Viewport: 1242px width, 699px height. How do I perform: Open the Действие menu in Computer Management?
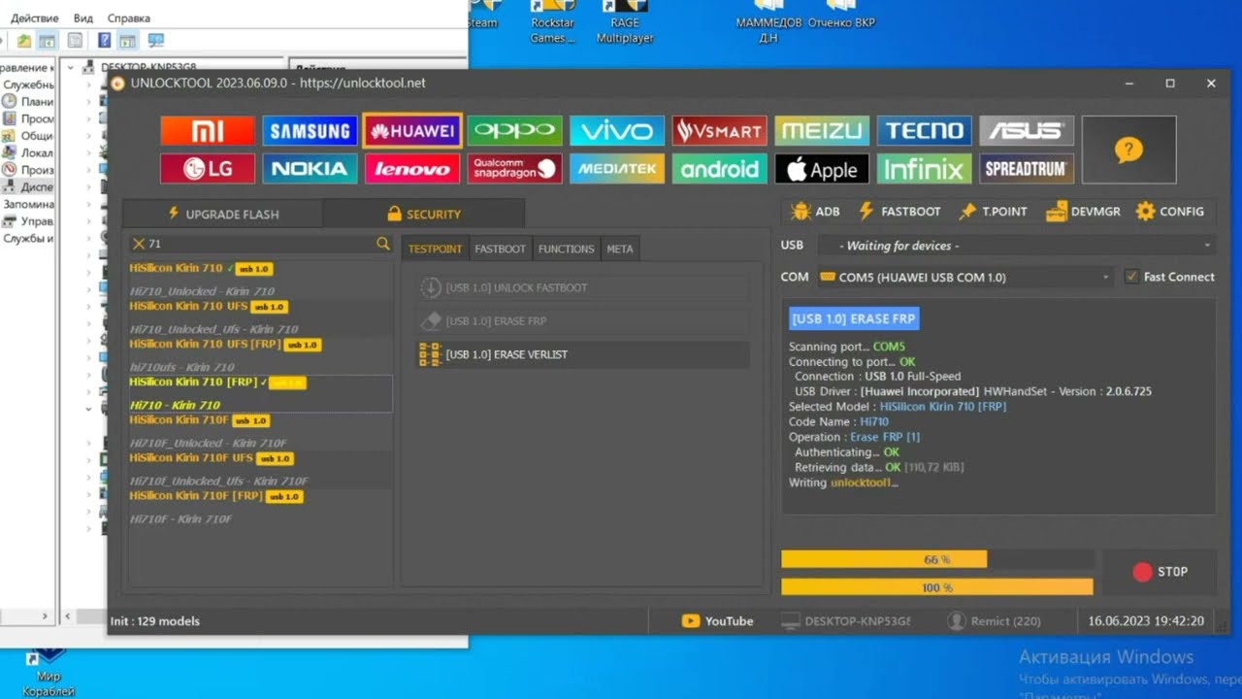[x=34, y=18]
